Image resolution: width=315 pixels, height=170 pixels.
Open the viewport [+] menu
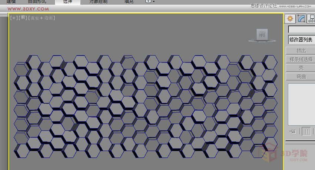point(14,18)
